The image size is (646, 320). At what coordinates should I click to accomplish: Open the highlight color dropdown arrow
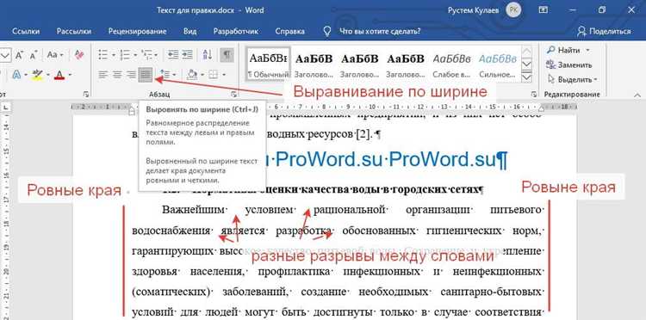coord(47,75)
